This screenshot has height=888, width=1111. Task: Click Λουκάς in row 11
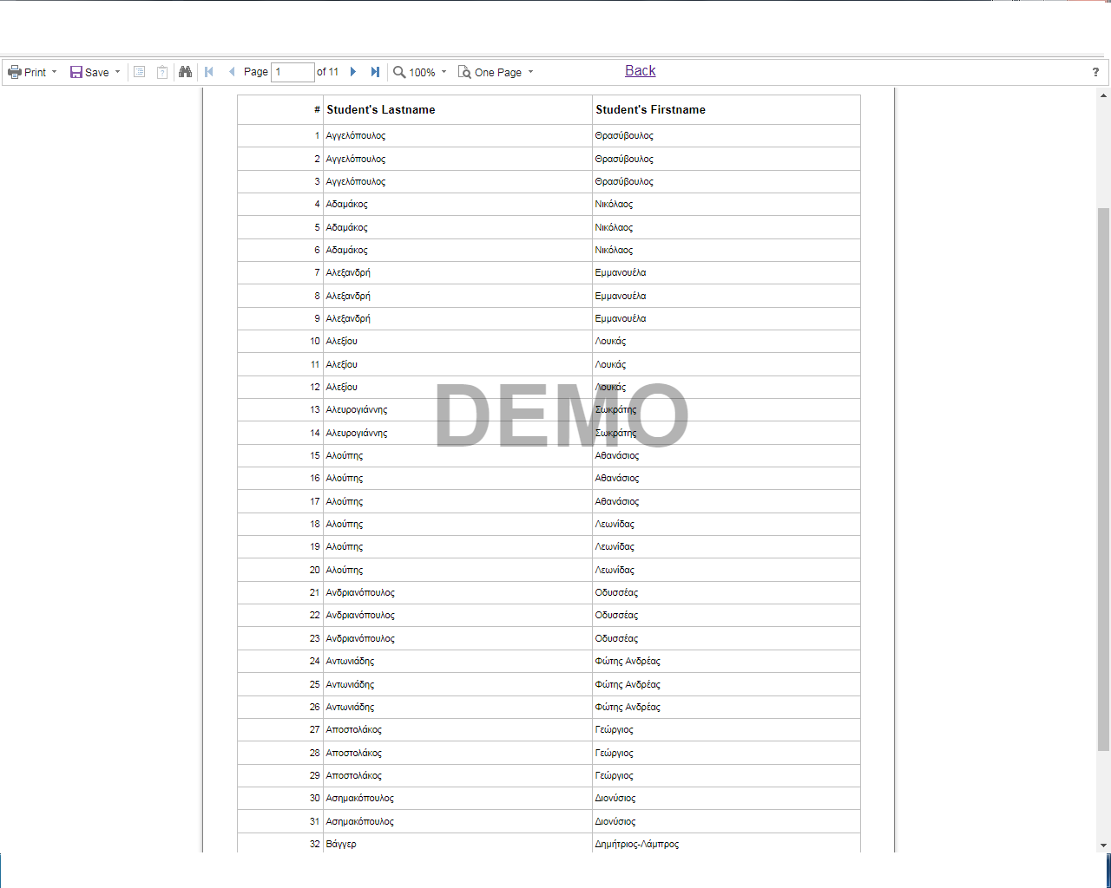point(610,365)
